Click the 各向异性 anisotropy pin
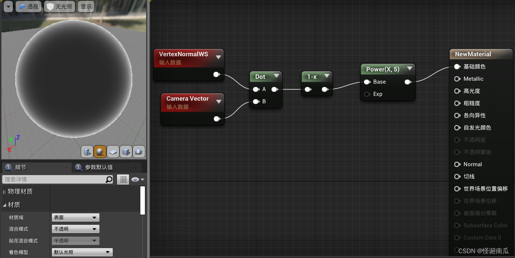 coord(457,115)
